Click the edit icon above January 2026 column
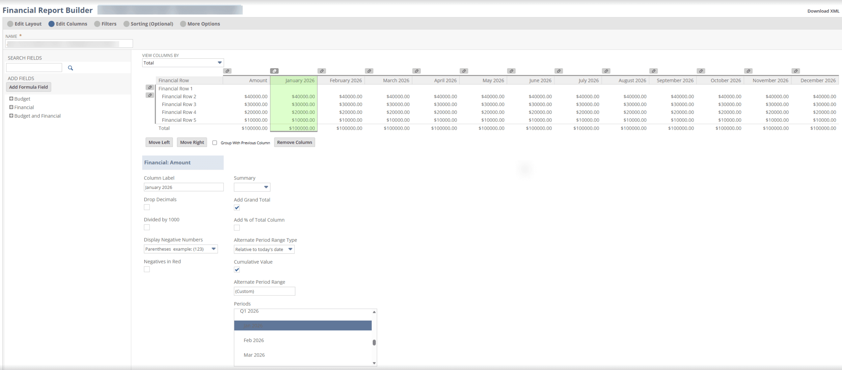The width and height of the screenshot is (842, 370). coord(274,71)
